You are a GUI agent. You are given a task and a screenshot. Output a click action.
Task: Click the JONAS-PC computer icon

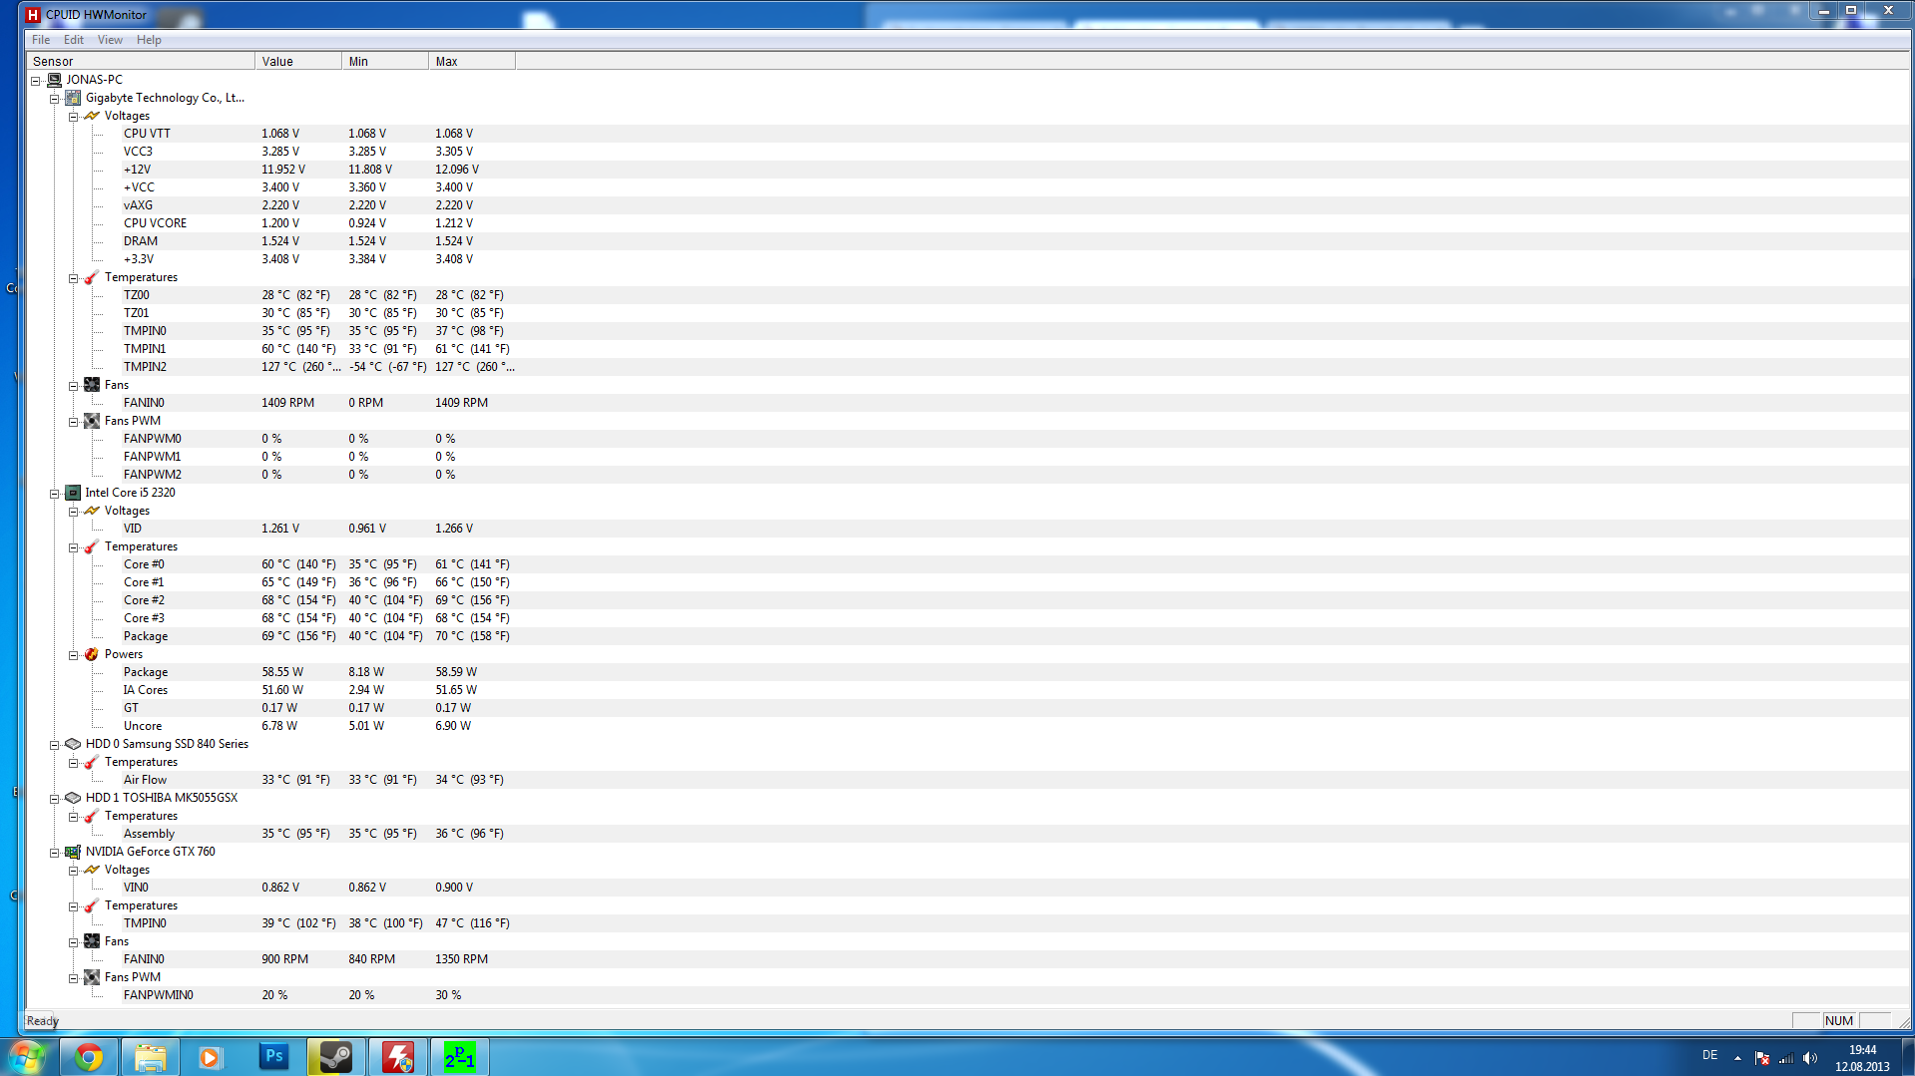[x=54, y=80]
